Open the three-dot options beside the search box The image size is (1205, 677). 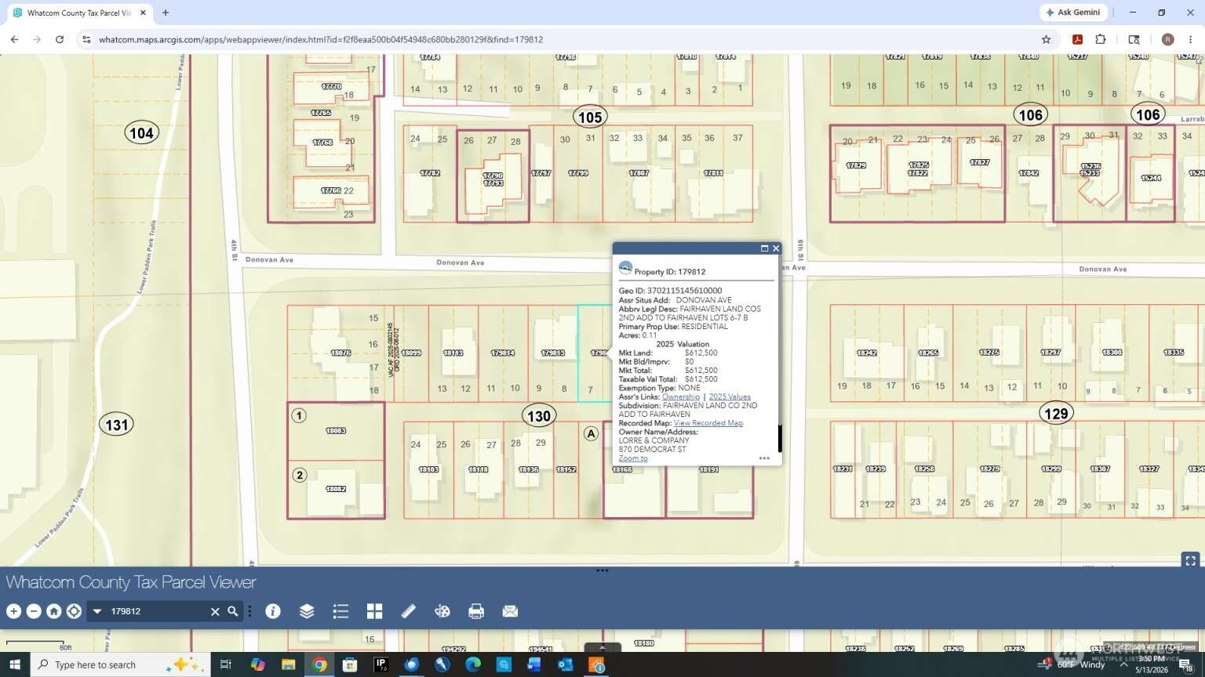pos(249,611)
